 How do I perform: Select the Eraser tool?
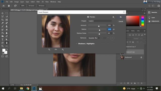click(7, 30)
